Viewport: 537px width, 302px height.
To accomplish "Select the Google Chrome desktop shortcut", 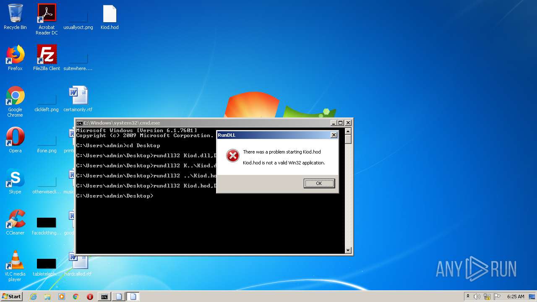I will [x=15, y=102].
